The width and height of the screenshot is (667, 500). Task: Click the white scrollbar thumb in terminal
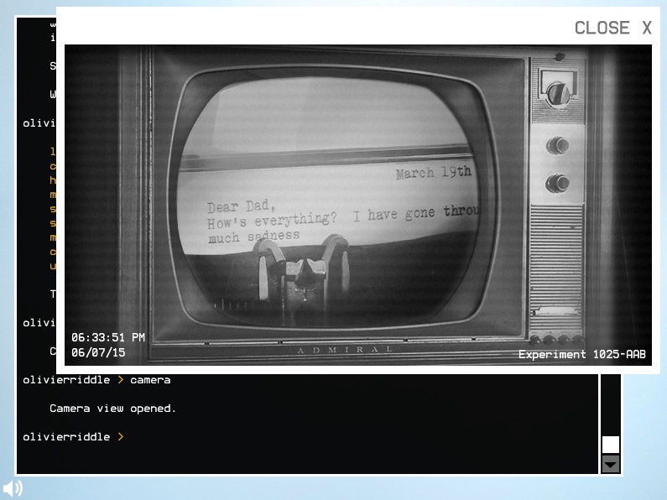[x=611, y=445]
